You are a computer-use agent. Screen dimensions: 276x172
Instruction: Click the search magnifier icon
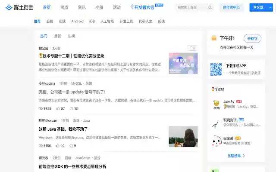(210, 7)
